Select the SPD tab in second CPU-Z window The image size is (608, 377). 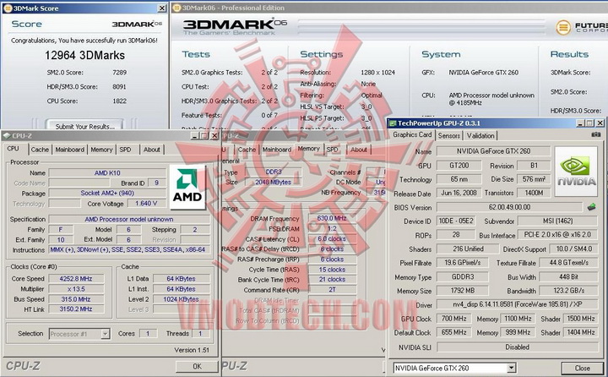(x=333, y=150)
